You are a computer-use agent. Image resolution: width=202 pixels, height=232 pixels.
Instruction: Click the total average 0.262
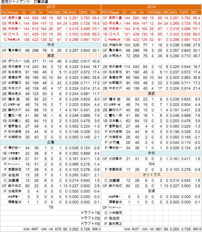(74, 229)
